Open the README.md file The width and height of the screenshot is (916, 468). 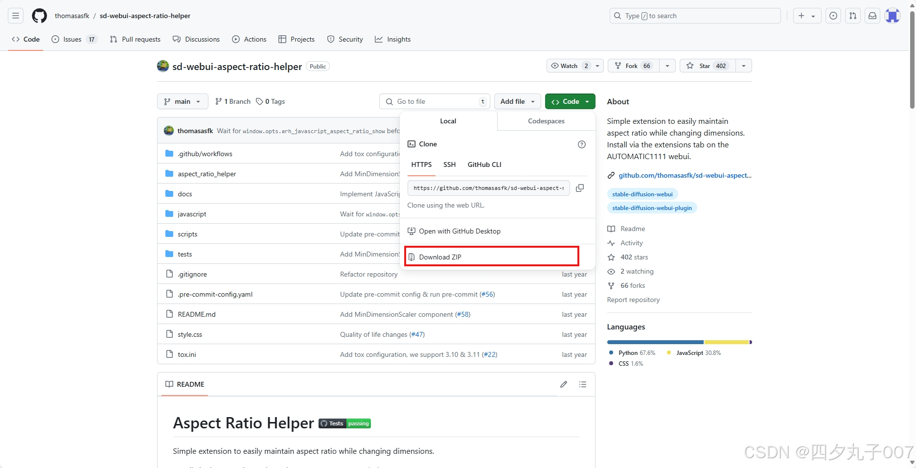197,314
